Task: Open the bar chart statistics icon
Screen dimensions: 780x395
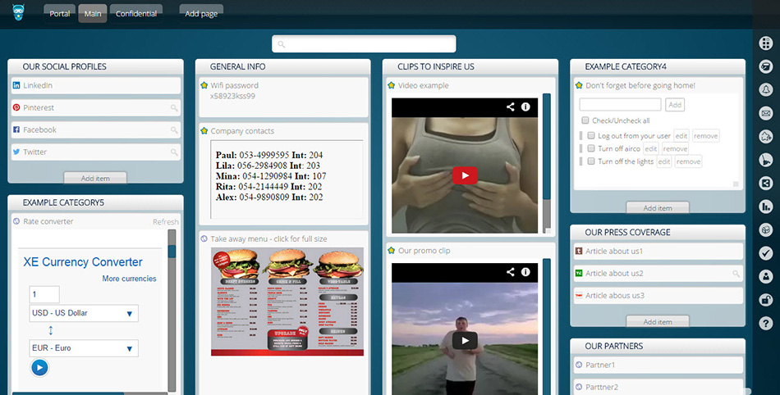Action: [x=766, y=207]
